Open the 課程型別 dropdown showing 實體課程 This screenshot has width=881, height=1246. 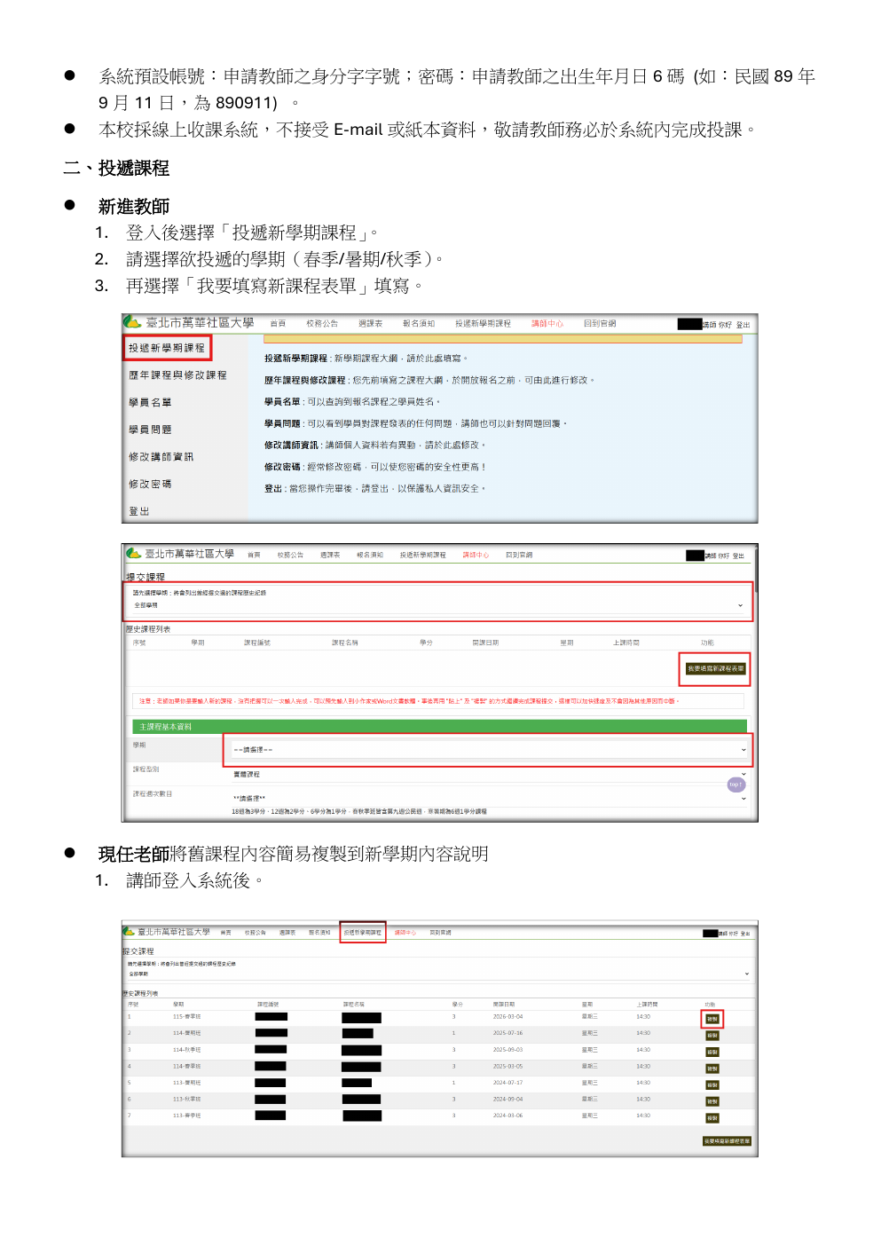pos(488,775)
